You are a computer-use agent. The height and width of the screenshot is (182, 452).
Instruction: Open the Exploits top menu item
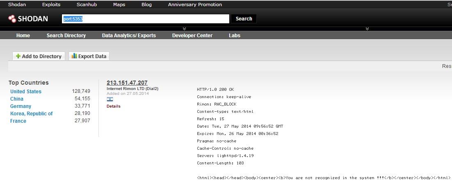click(51, 4)
